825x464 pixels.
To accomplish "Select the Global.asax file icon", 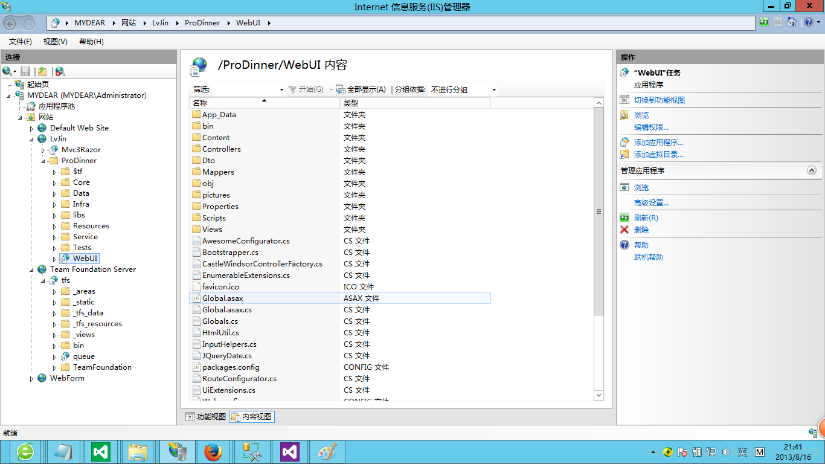I will click(x=196, y=298).
